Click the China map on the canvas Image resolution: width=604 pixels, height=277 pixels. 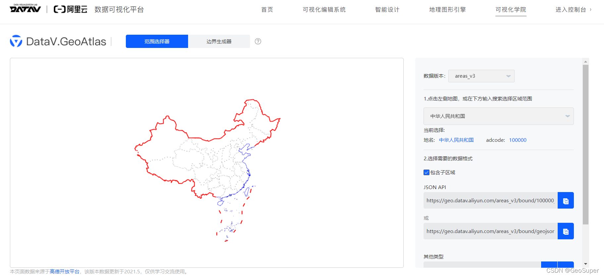point(207,170)
